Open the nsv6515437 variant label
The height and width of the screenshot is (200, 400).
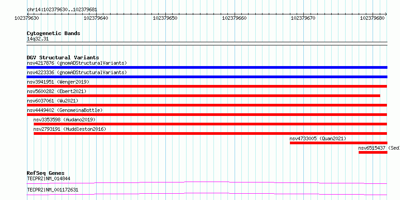pos(379,148)
